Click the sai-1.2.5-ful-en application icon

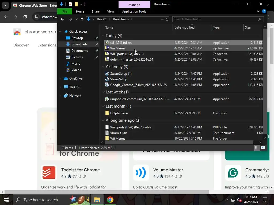pyautogui.click(x=107, y=42)
